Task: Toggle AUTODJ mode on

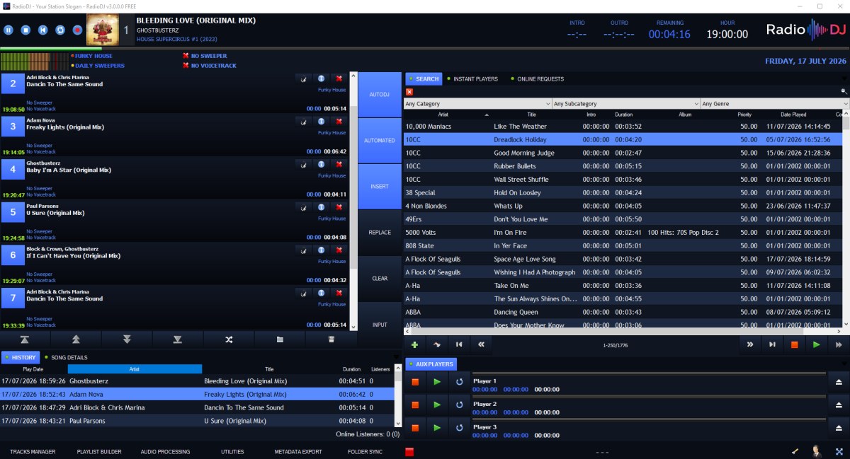Action: point(380,94)
